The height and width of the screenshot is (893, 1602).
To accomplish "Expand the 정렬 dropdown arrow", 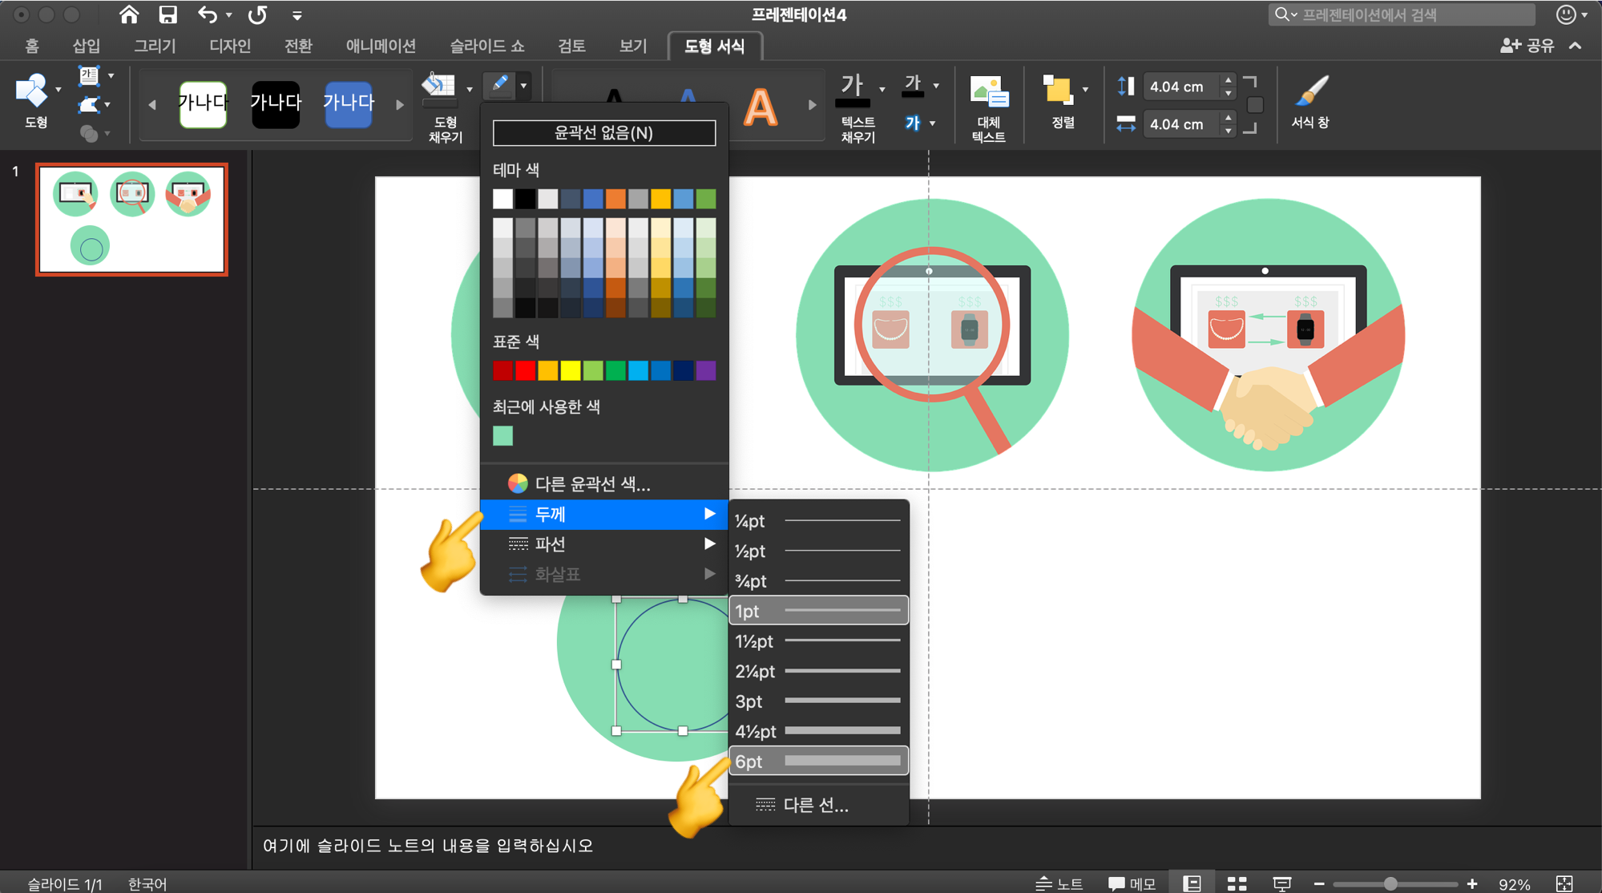I will click(1085, 90).
